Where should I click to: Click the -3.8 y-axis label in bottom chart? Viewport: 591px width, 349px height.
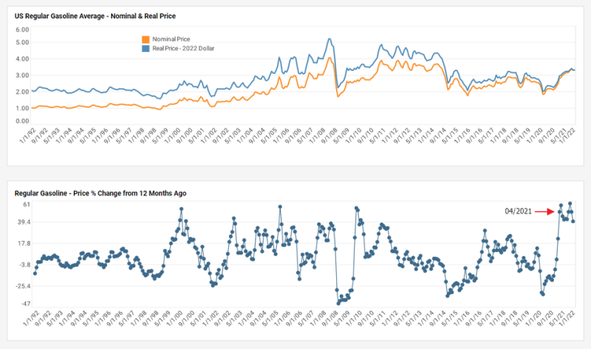(x=24, y=265)
